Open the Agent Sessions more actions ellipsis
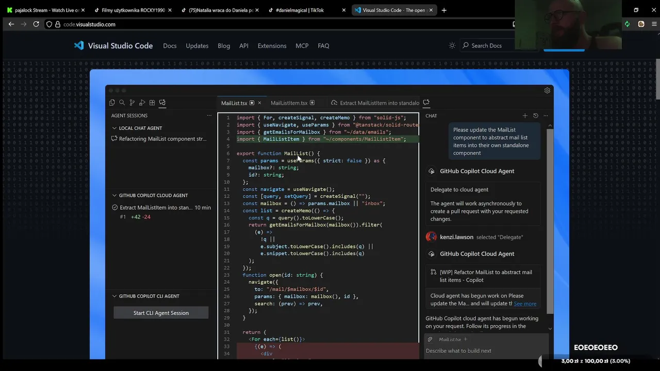 209,115
